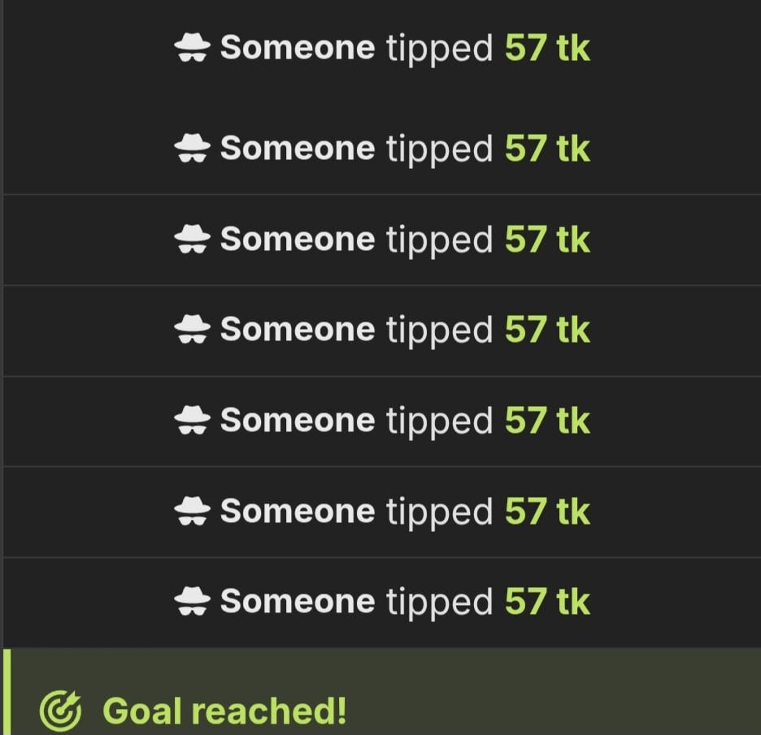Click the "Goal reached!" banner text
The height and width of the screenshot is (735, 761).
(224, 711)
